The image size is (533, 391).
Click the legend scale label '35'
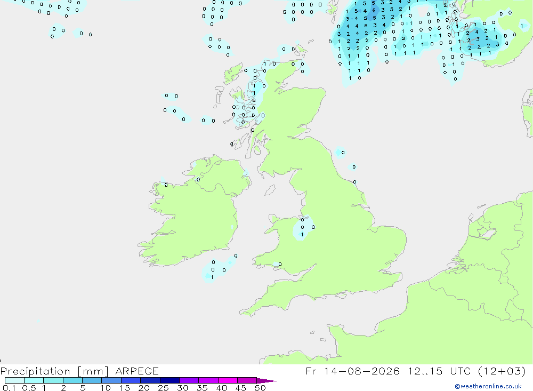(x=202, y=388)
